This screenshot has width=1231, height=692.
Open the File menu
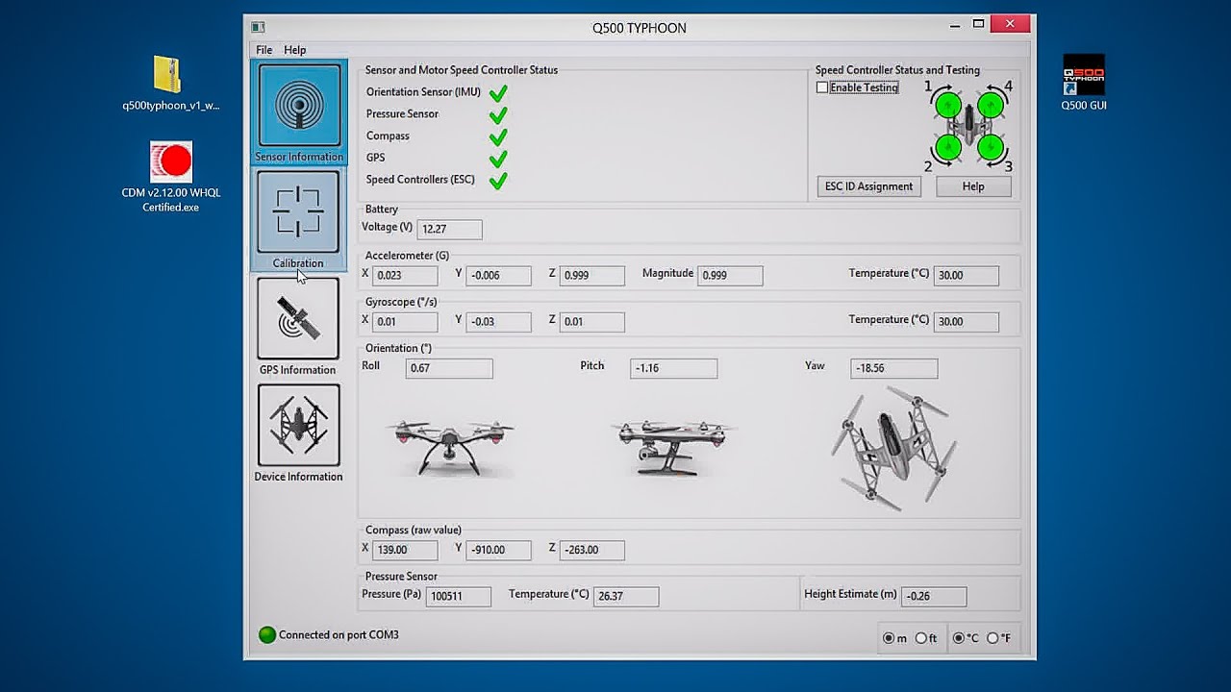coord(264,50)
